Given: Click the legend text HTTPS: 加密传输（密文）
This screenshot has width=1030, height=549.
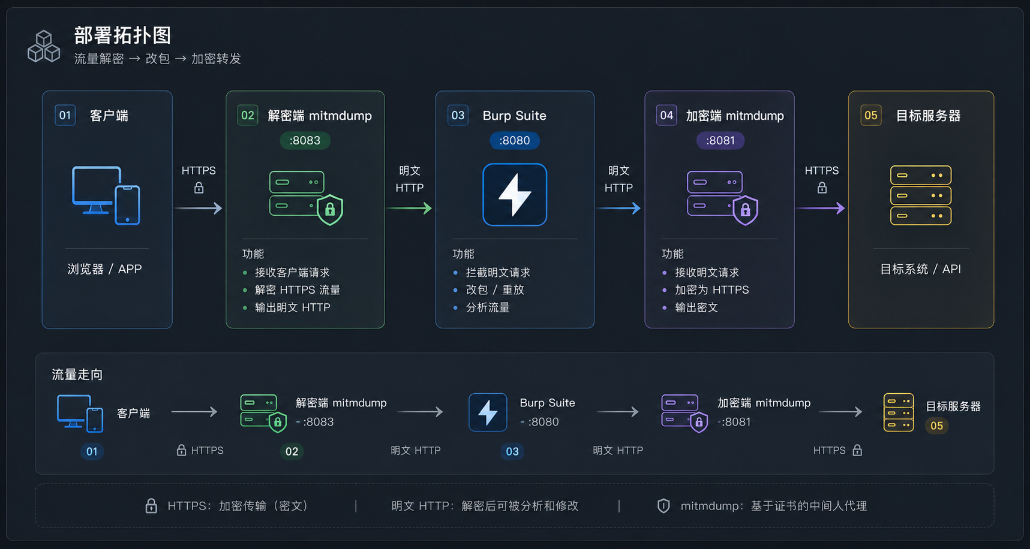Looking at the screenshot, I should [x=238, y=506].
